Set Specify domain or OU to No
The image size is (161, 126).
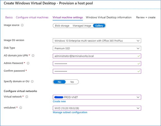point(59,82)
